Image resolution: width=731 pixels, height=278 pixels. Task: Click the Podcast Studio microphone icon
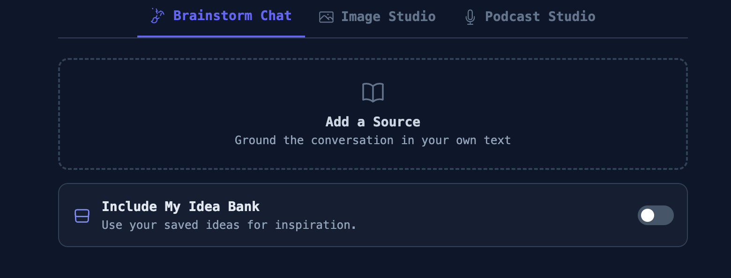coord(470,17)
